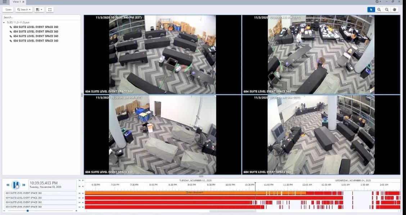The width and height of the screenshot is (406, 215).
Task: Click in the camera list Search field
Action: coord(41,17)
